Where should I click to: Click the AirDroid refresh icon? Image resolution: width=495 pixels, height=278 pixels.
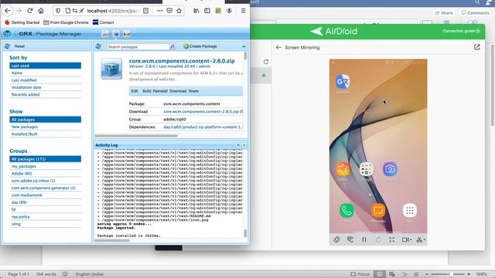tap(266, 62)
